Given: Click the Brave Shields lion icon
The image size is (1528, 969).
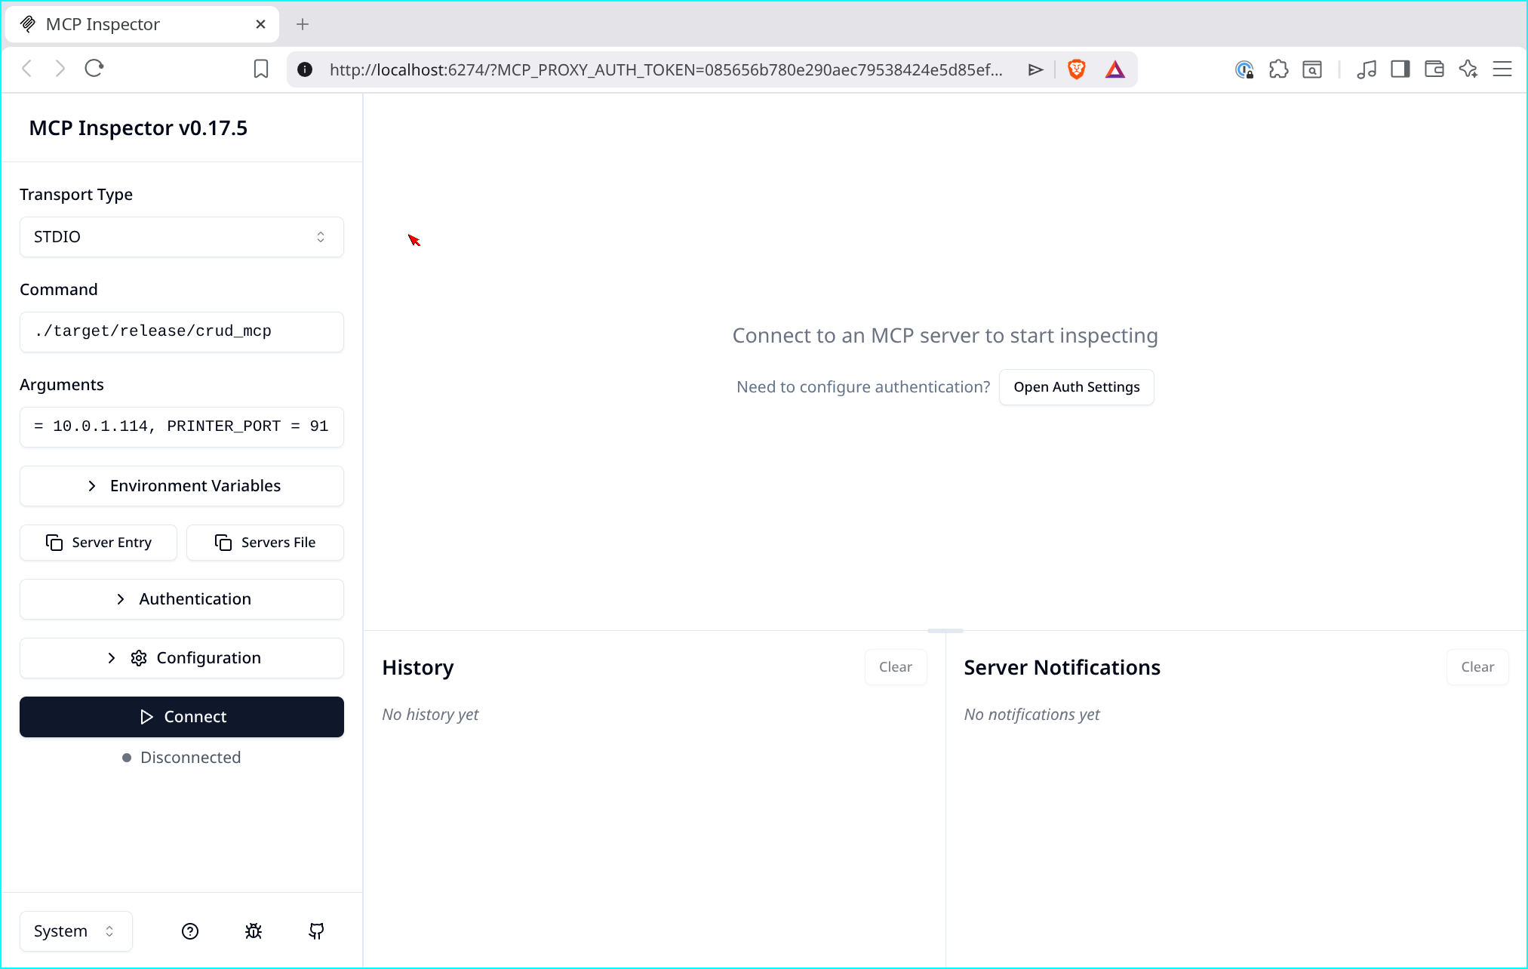Looking at the screenshot, I should [x=1076, y=69].
